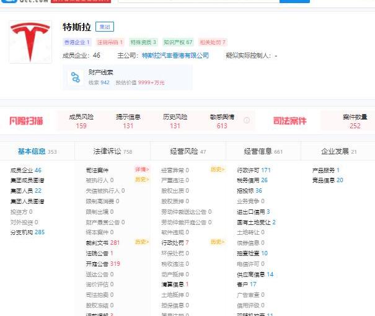Viewport: 375px width, 316px height.
Task: Open 历史风险 131 in risk scan
Action: pos(175,121)
